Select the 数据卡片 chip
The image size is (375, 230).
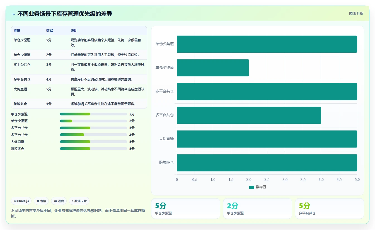pos(79,201)
